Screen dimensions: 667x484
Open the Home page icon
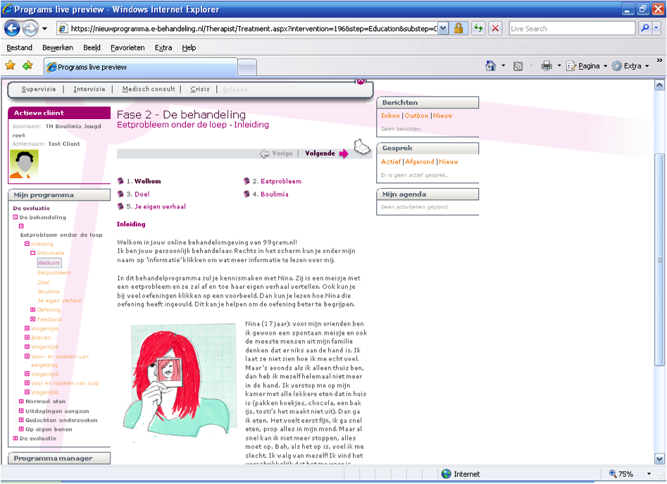491,66
